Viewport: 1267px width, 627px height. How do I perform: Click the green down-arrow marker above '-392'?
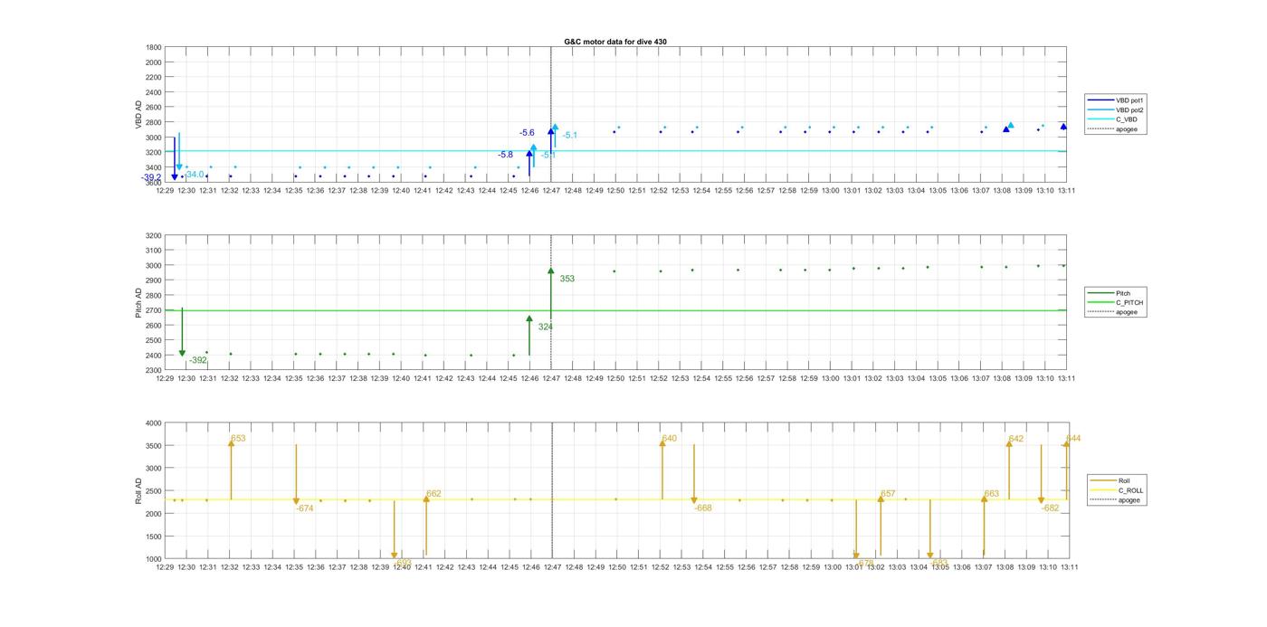[182, 354]
